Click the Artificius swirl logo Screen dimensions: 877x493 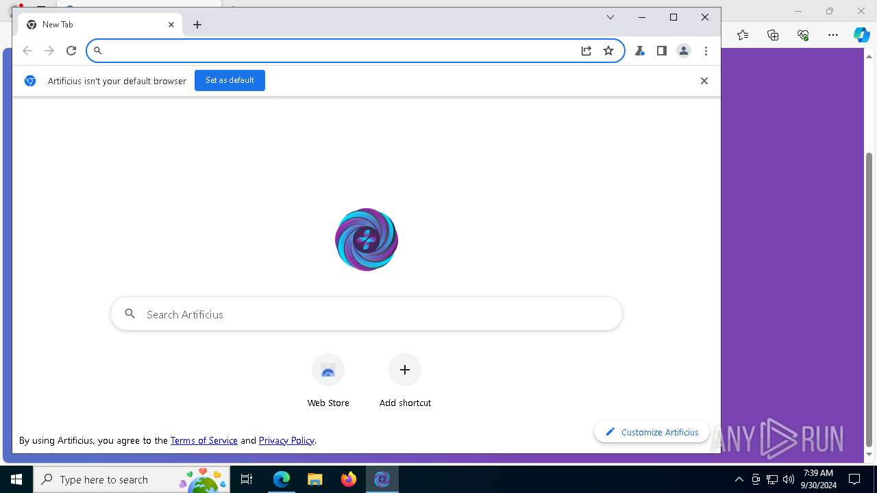[367, 240]
